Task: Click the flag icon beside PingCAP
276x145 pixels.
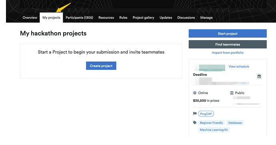Action: coord(195,114)
